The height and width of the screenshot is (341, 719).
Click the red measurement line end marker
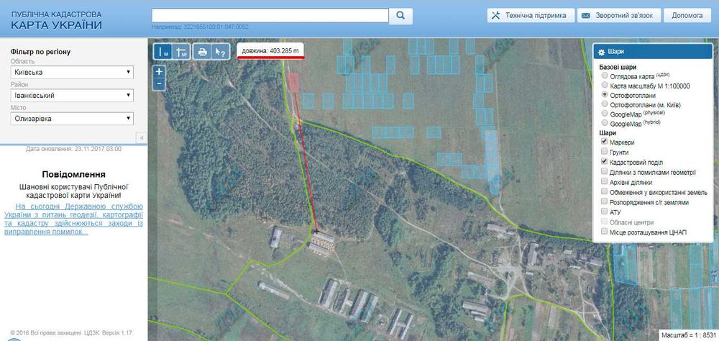click(316, 232)
